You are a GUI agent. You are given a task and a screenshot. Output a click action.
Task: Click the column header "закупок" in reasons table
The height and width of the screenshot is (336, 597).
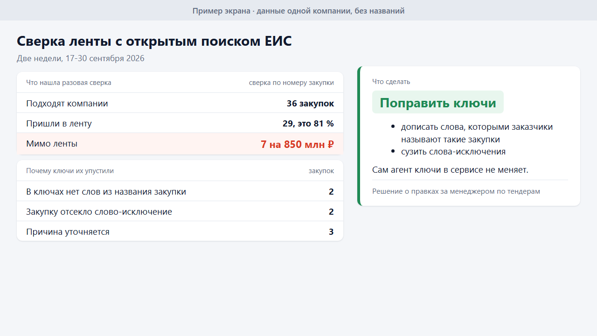click(x=321, y=171)
